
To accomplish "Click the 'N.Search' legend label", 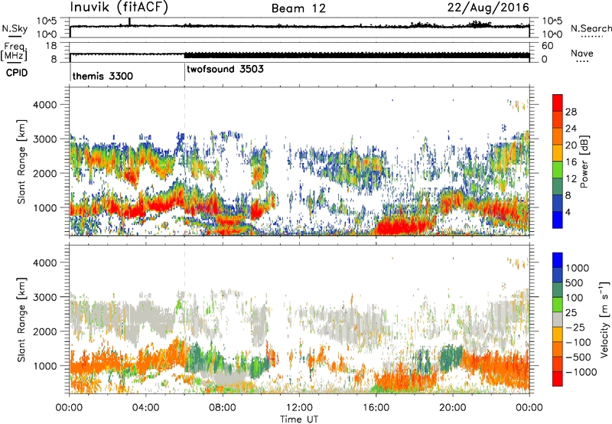I will pyautogui.click(x=591, y=28).
